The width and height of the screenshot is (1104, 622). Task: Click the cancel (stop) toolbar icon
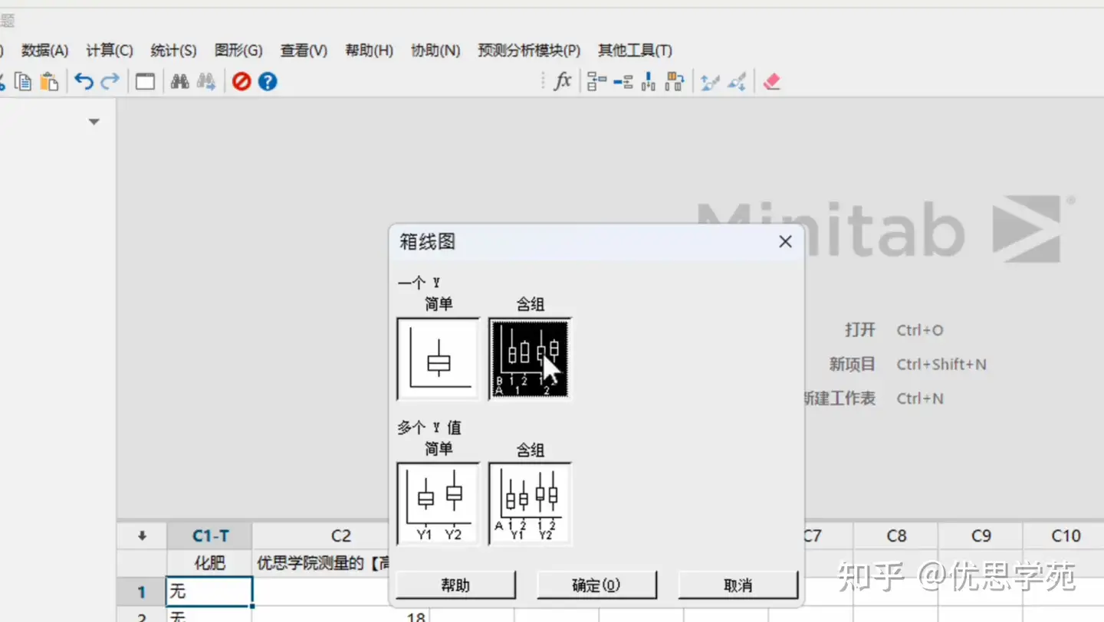click(x=241, y=81)
